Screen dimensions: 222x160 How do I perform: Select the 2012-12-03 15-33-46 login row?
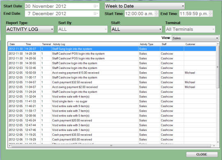point(112,68)
